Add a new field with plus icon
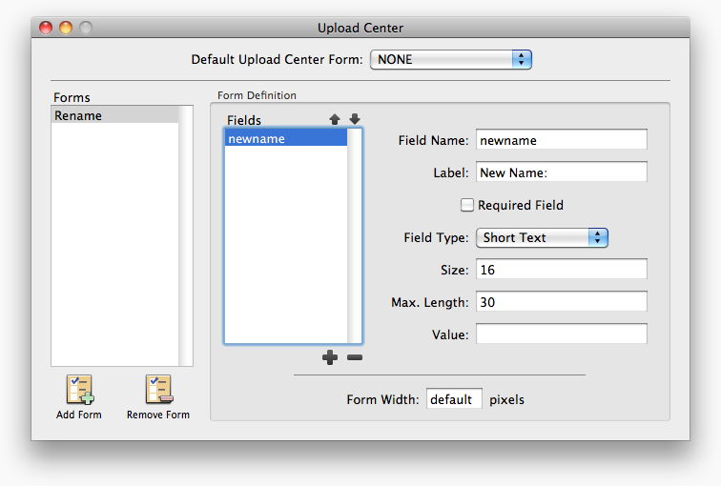 [331, 357]
